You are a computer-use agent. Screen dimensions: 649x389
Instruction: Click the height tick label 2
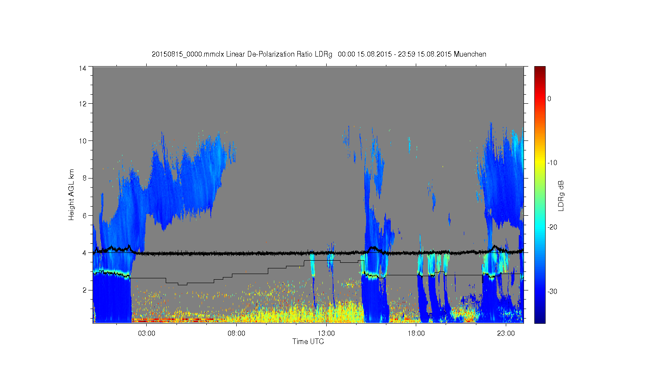(84, 290)
